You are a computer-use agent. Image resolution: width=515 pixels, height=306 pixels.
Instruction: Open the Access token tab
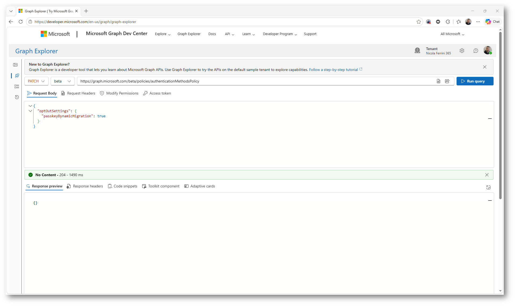157,93
